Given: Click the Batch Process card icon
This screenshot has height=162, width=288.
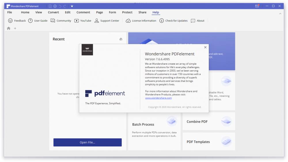Looking at the screenshot, I should (172, 121).
